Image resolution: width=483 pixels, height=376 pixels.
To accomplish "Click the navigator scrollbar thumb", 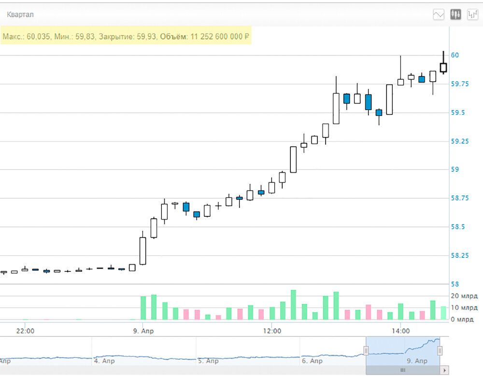I will (x=403, y=370).
